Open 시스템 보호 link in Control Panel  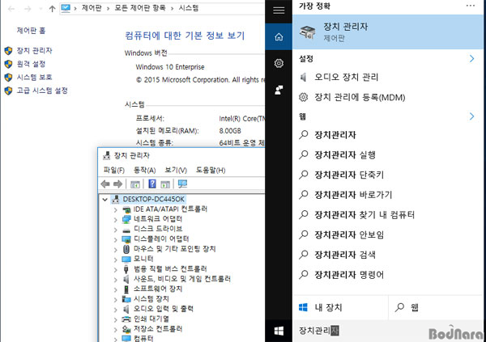pyautogui.click(x=34, y=77)
